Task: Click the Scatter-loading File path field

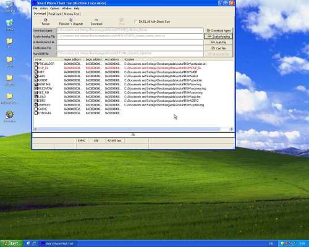Action: 130,36
